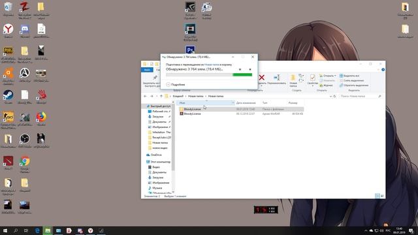Open the PUBG desktop shortcut
Image resolution: width=418 pixels, height=235 pixels.
tap(8, 54)
